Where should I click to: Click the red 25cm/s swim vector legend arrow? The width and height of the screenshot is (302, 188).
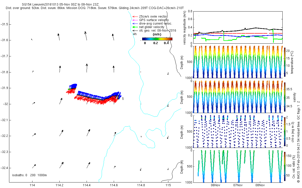click(135, 17)
